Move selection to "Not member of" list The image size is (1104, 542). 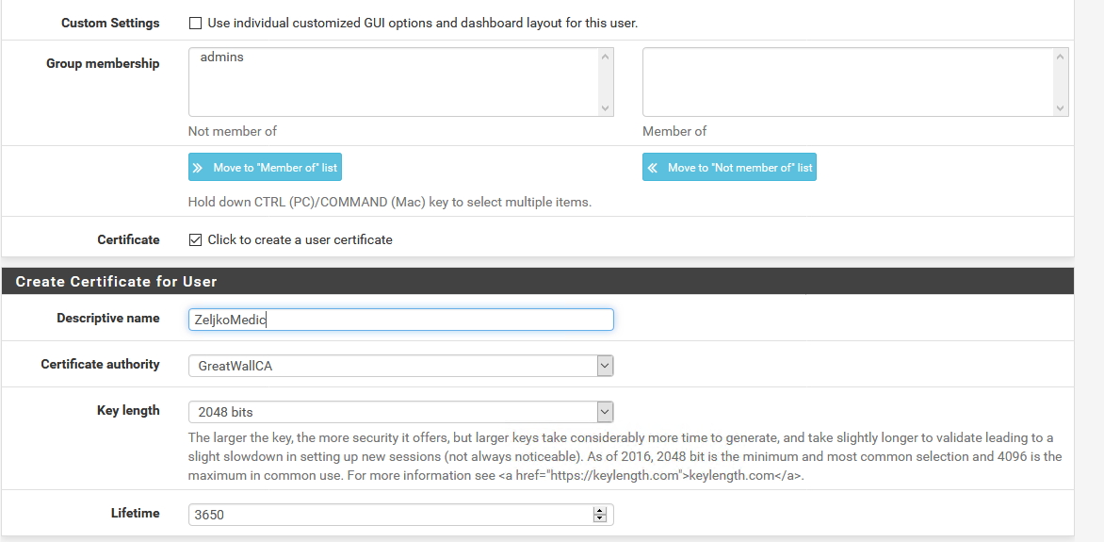(729, 167)
